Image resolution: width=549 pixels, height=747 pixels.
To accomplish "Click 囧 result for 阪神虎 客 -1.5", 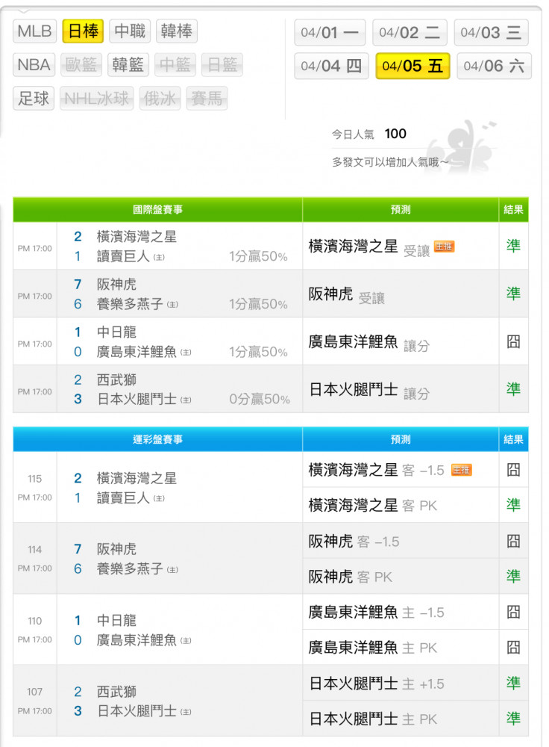I will pyautogui.click(x=513, y=541).
